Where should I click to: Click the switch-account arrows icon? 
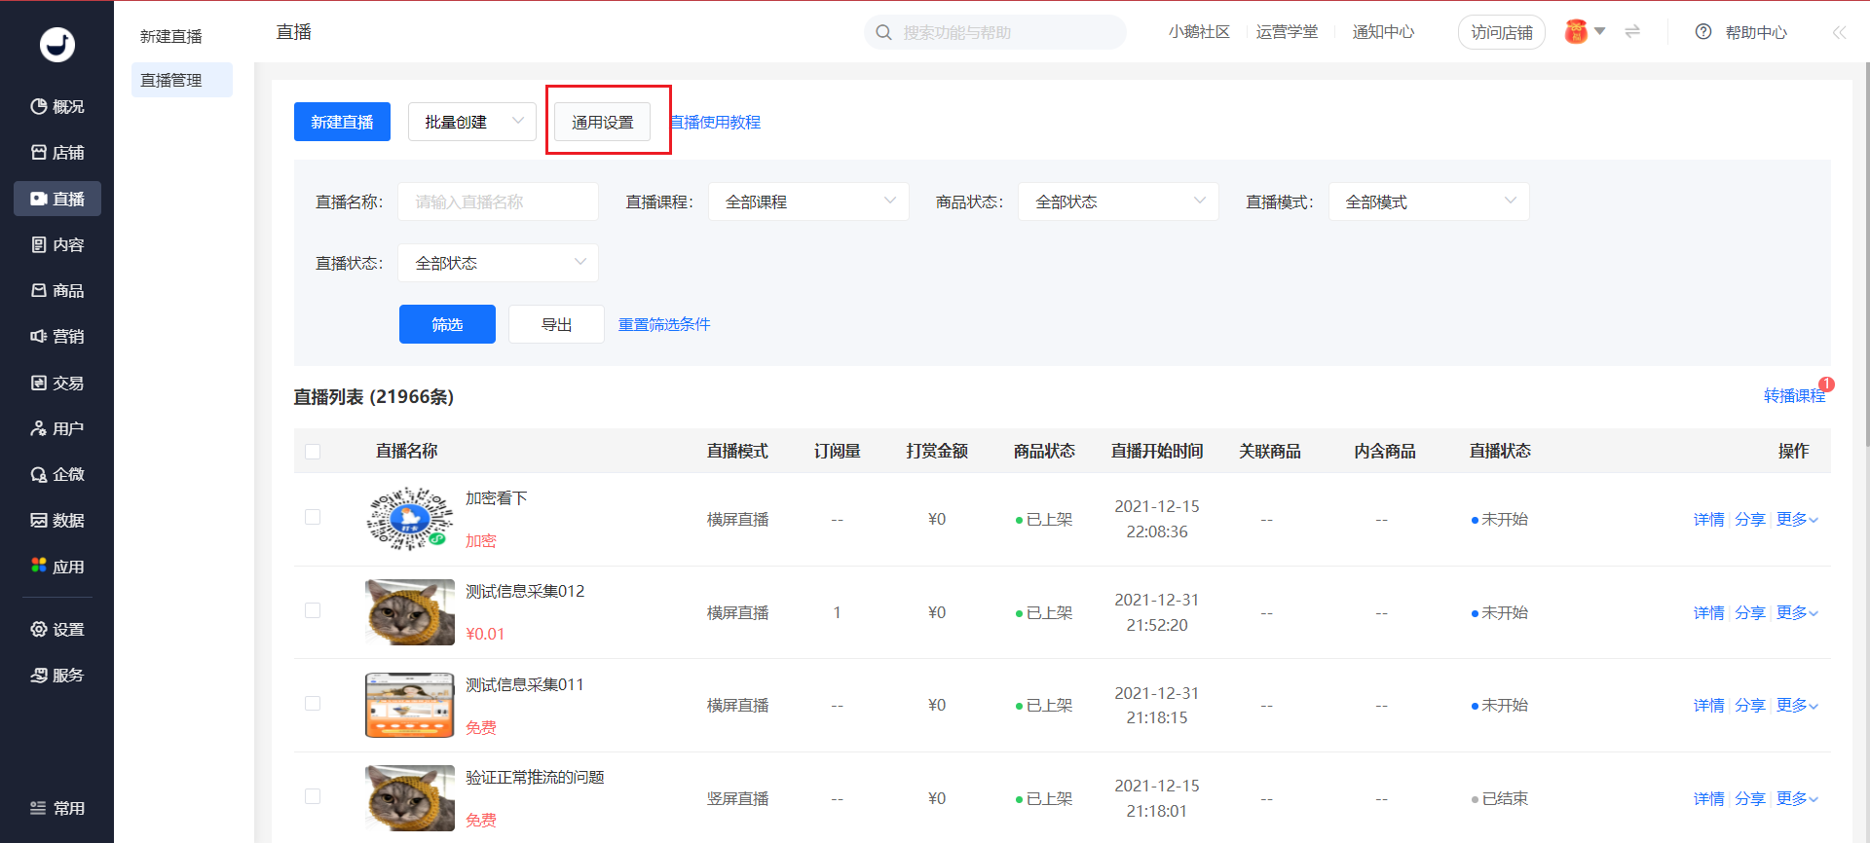coord(1632,32)
